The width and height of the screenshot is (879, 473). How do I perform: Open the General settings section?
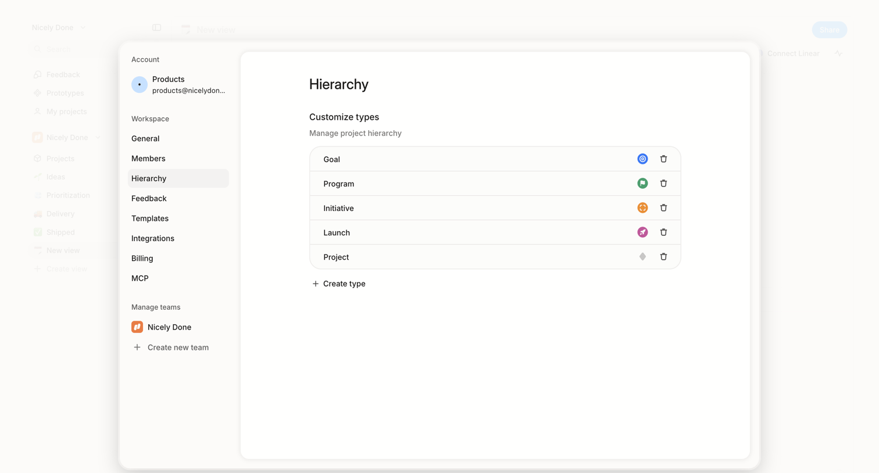click(x=178, y=138)
